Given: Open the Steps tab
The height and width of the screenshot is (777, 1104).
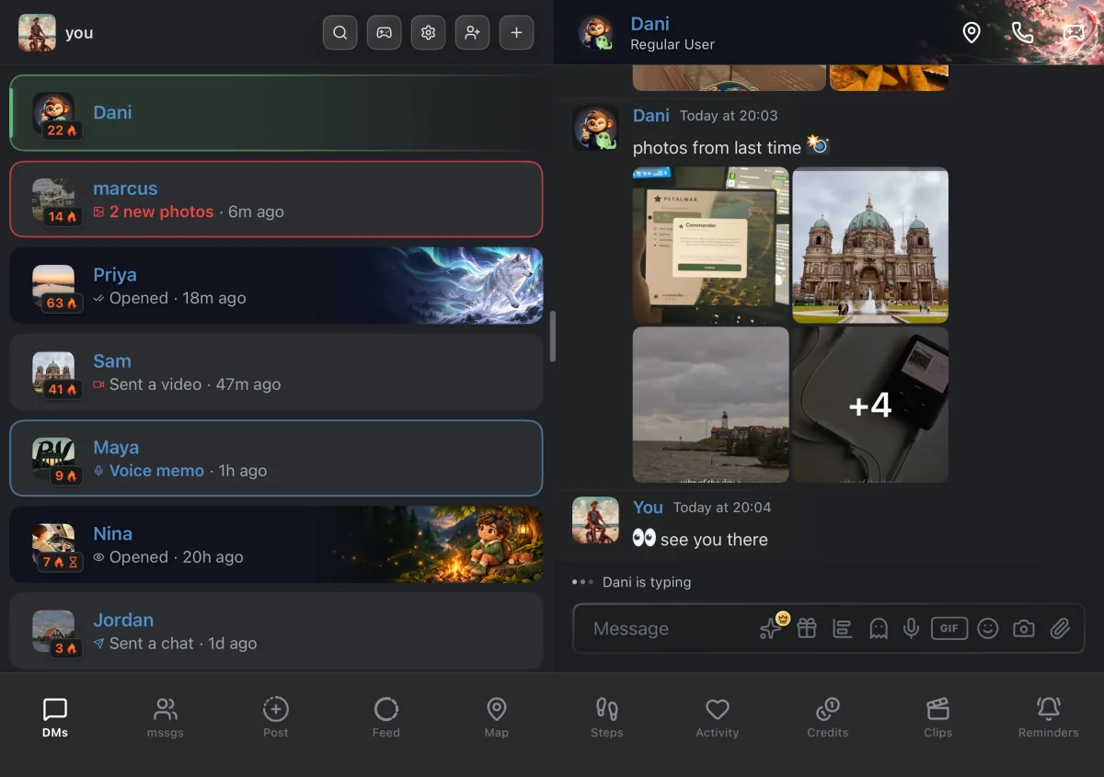Looking at the screenshot, I should [607, 718].
